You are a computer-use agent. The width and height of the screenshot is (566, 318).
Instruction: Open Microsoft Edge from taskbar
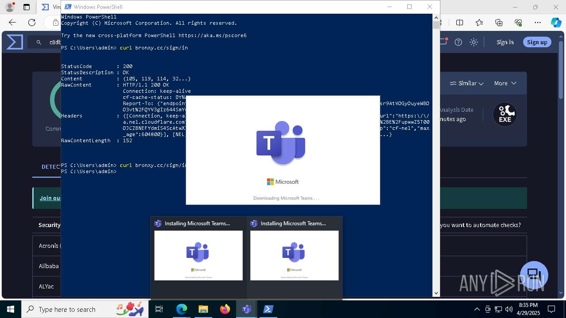[x=182, y=309]
